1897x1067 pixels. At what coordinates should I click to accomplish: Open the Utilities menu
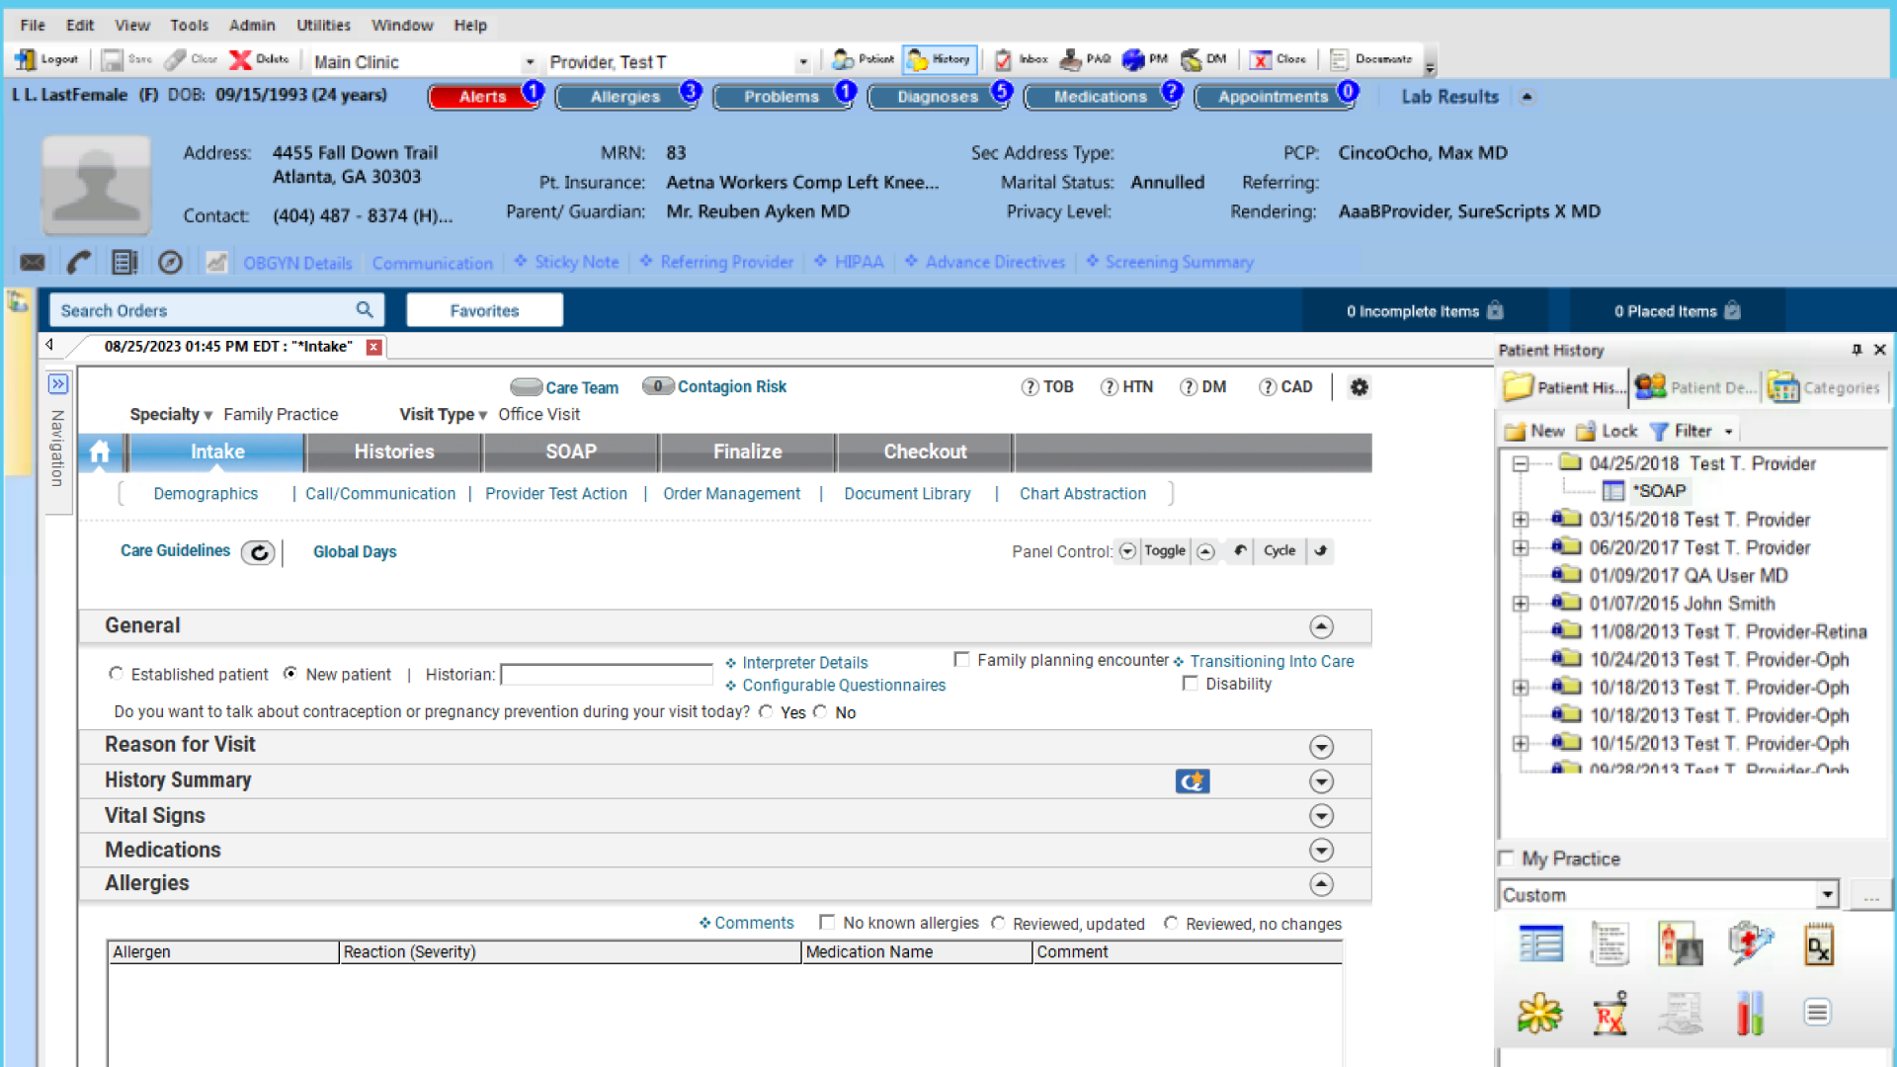tap(323, 26)
